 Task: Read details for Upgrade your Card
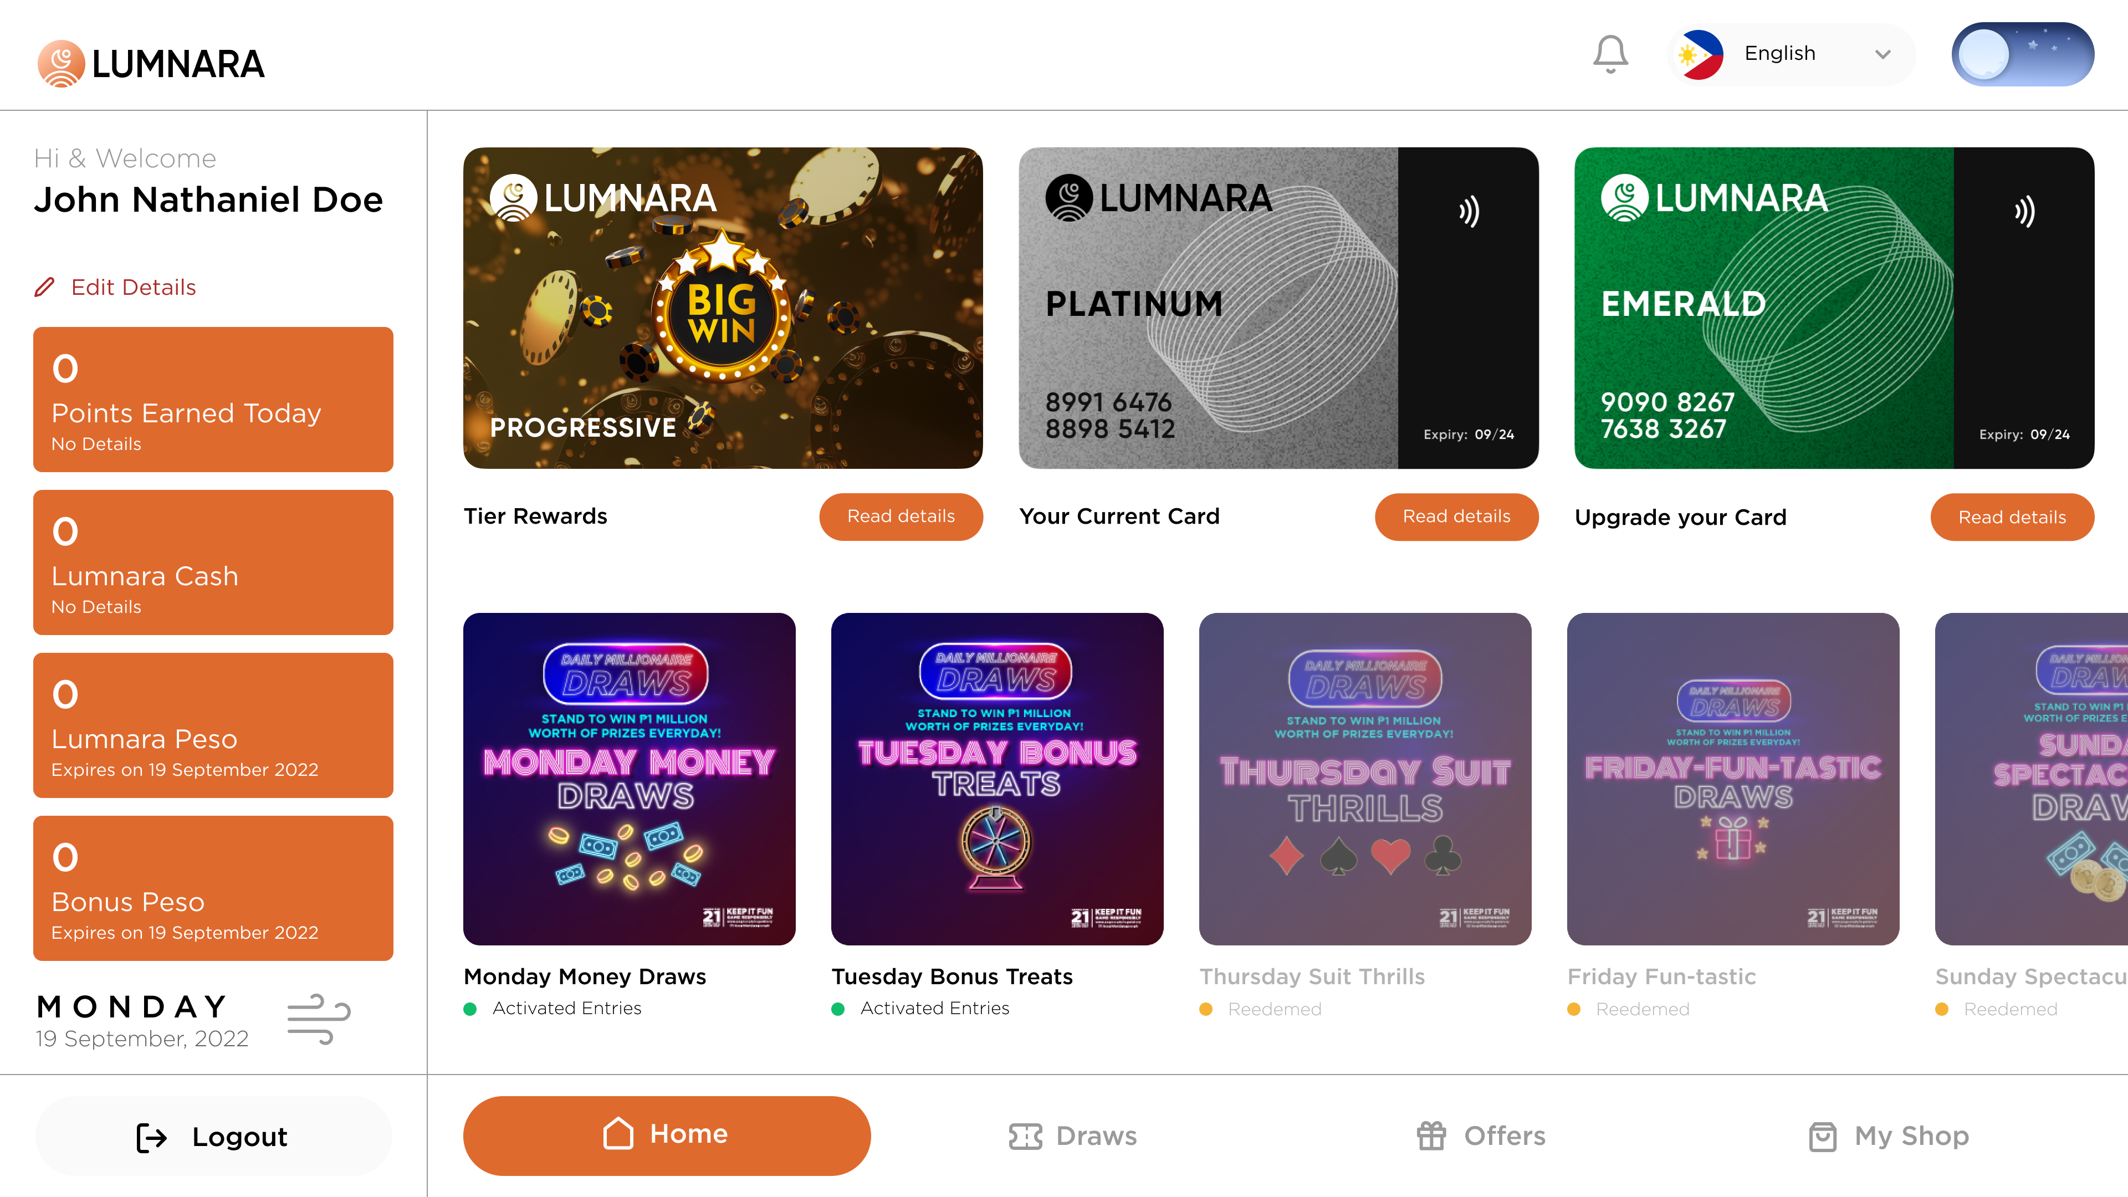(2012, 517)
